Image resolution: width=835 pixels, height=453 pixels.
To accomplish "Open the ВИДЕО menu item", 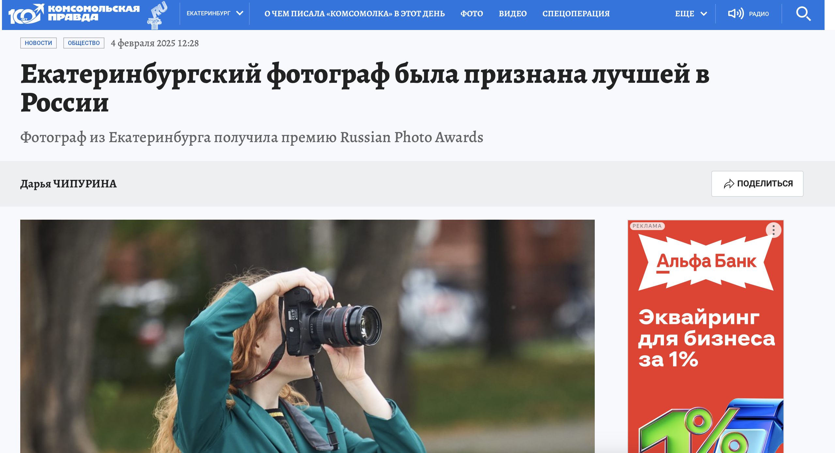I will click(512, 14).
